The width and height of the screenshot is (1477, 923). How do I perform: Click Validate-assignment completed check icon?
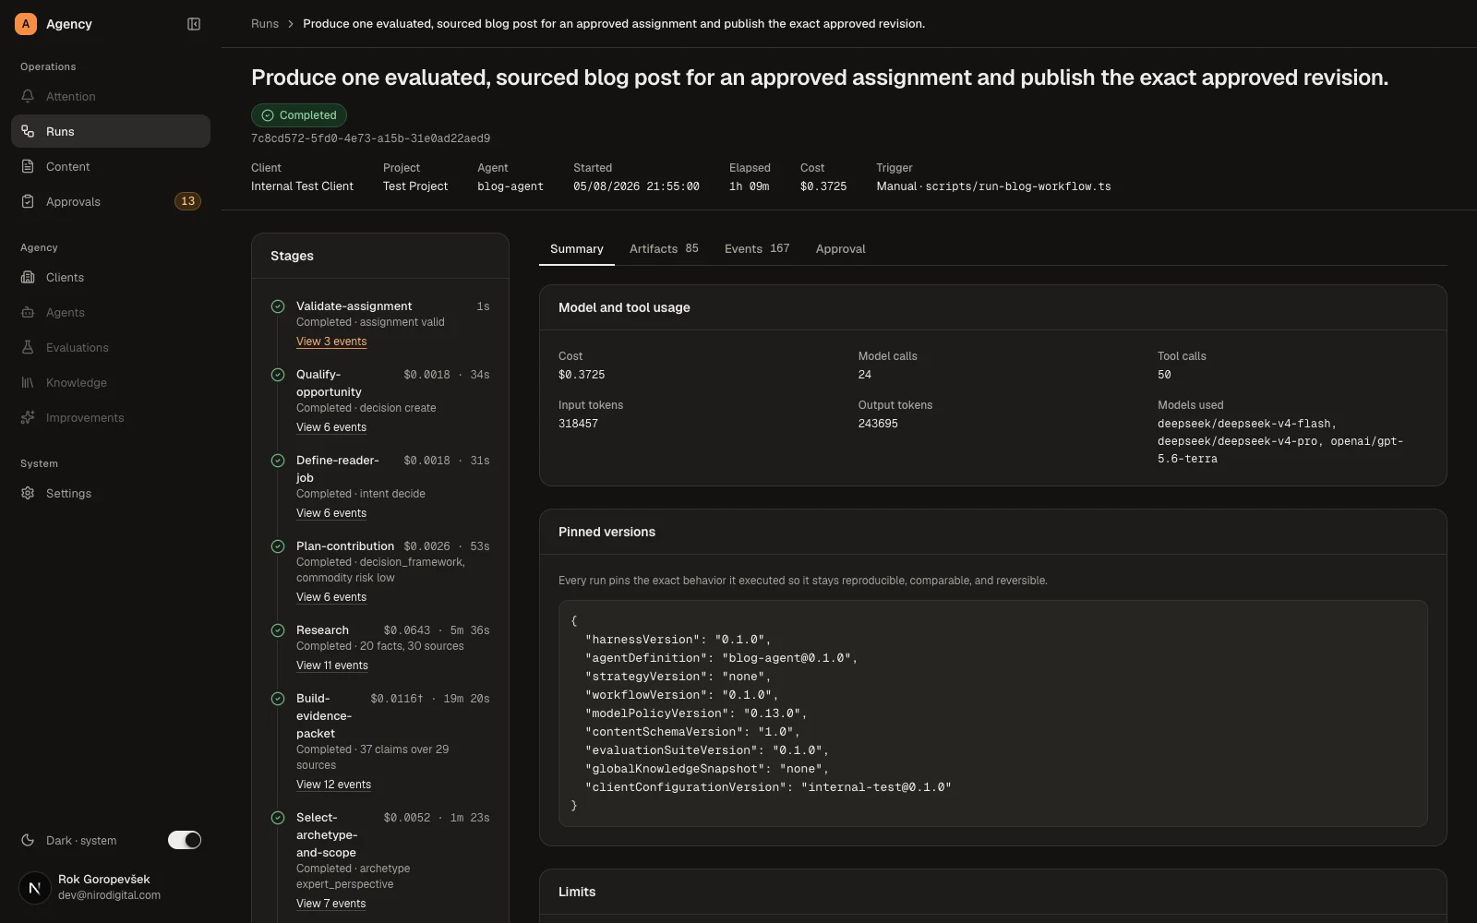click(x=278, y=306)
